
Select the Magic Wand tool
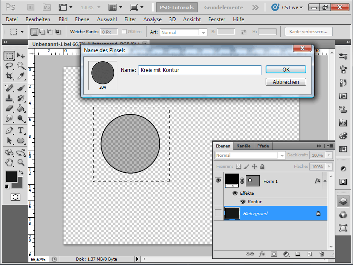pos(21,66)
